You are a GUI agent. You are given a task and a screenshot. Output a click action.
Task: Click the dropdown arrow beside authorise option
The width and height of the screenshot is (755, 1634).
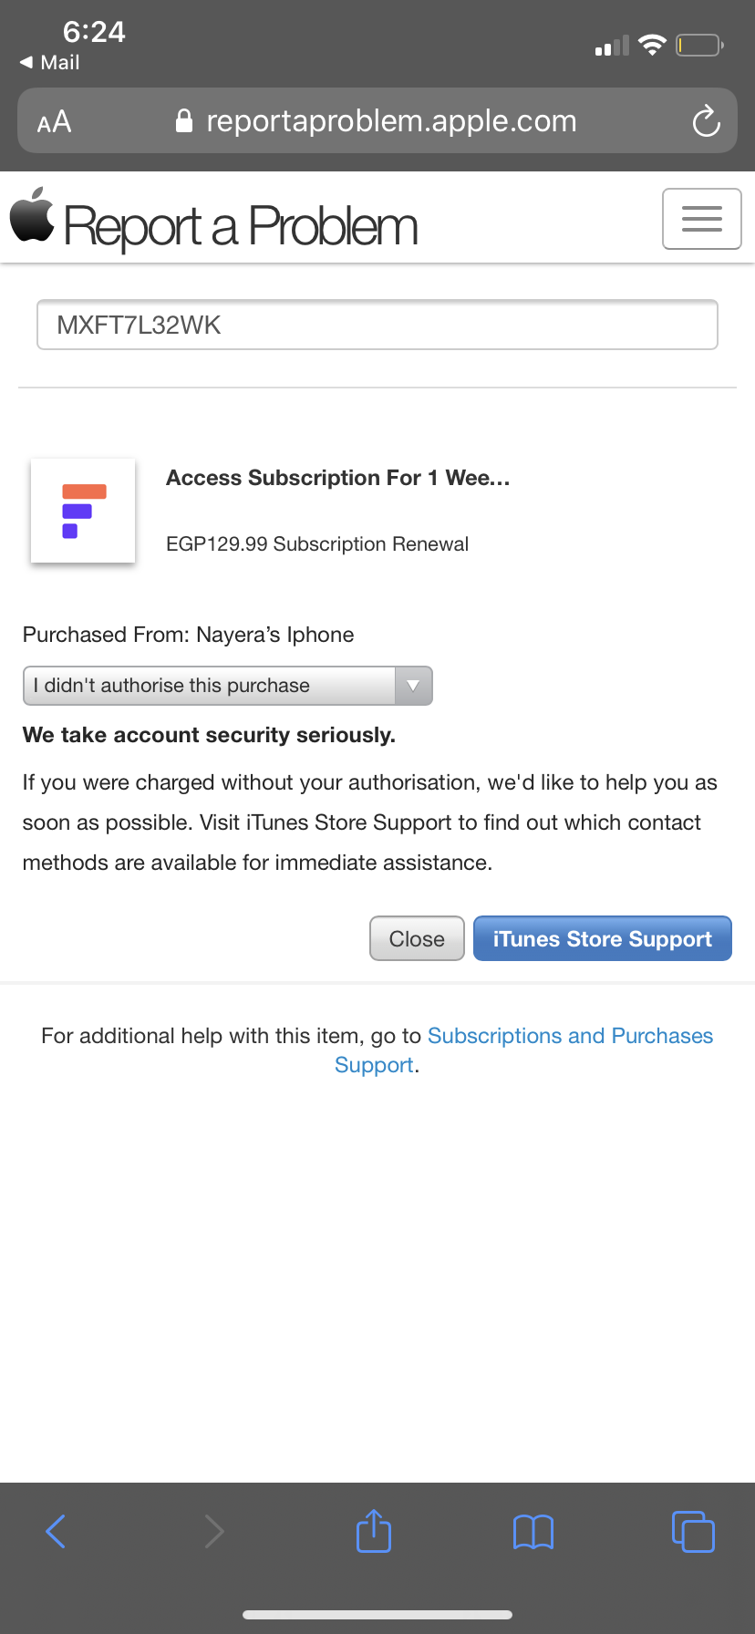pyautogui.click(x=413, y=686)
